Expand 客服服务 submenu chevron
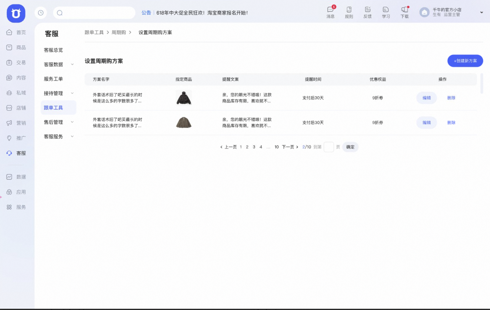The width and height of the screenshot is (490, 310). pos(72,136)
